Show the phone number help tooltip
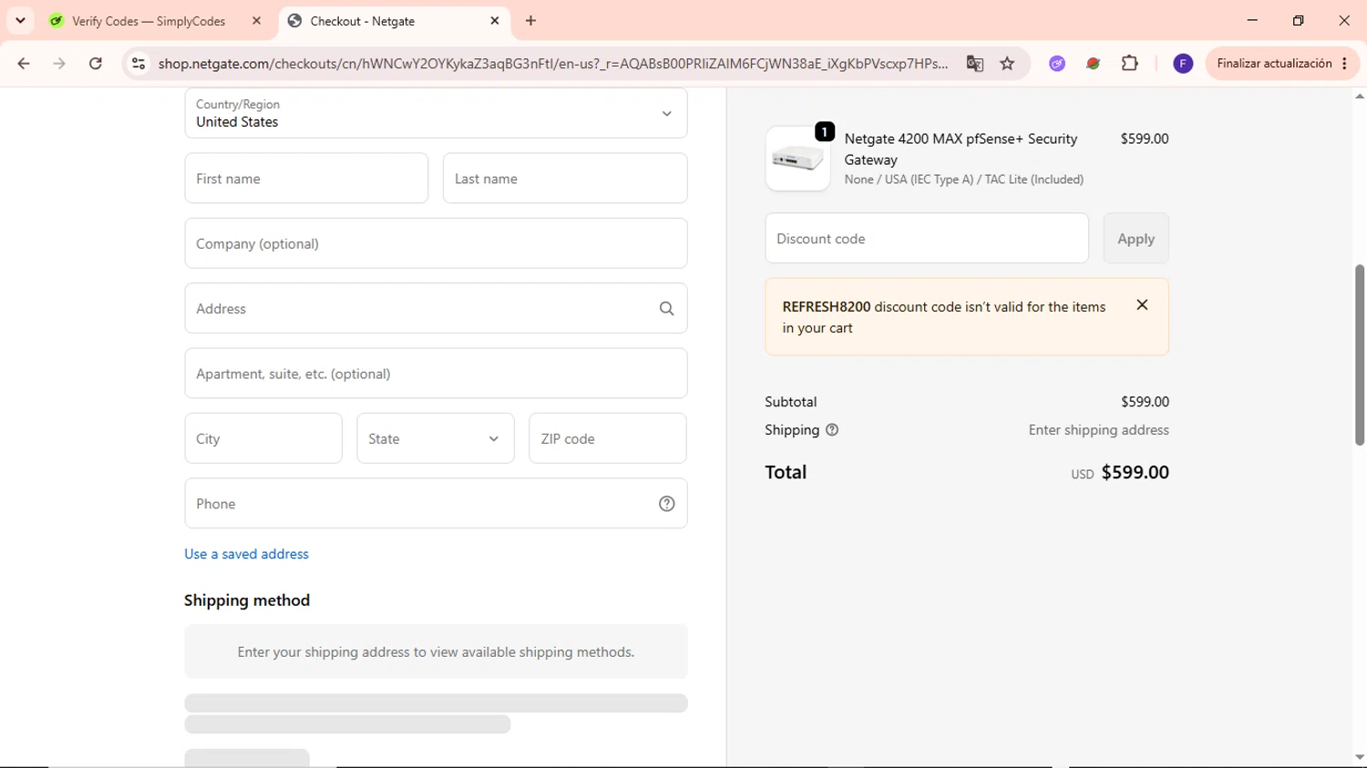This screenshot has height=768, width=1367. (667, 504)
